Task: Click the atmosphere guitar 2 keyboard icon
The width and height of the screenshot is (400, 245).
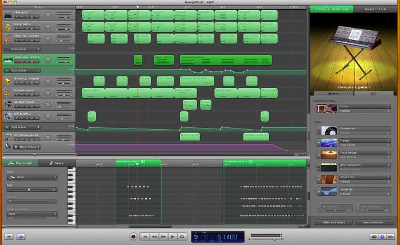Action: (8, 60)
